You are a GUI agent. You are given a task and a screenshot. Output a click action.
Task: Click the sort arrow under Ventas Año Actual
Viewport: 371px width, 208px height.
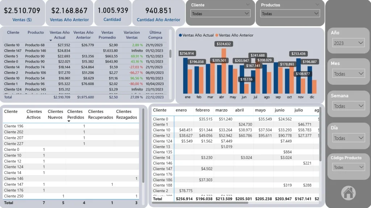point(51,40)
